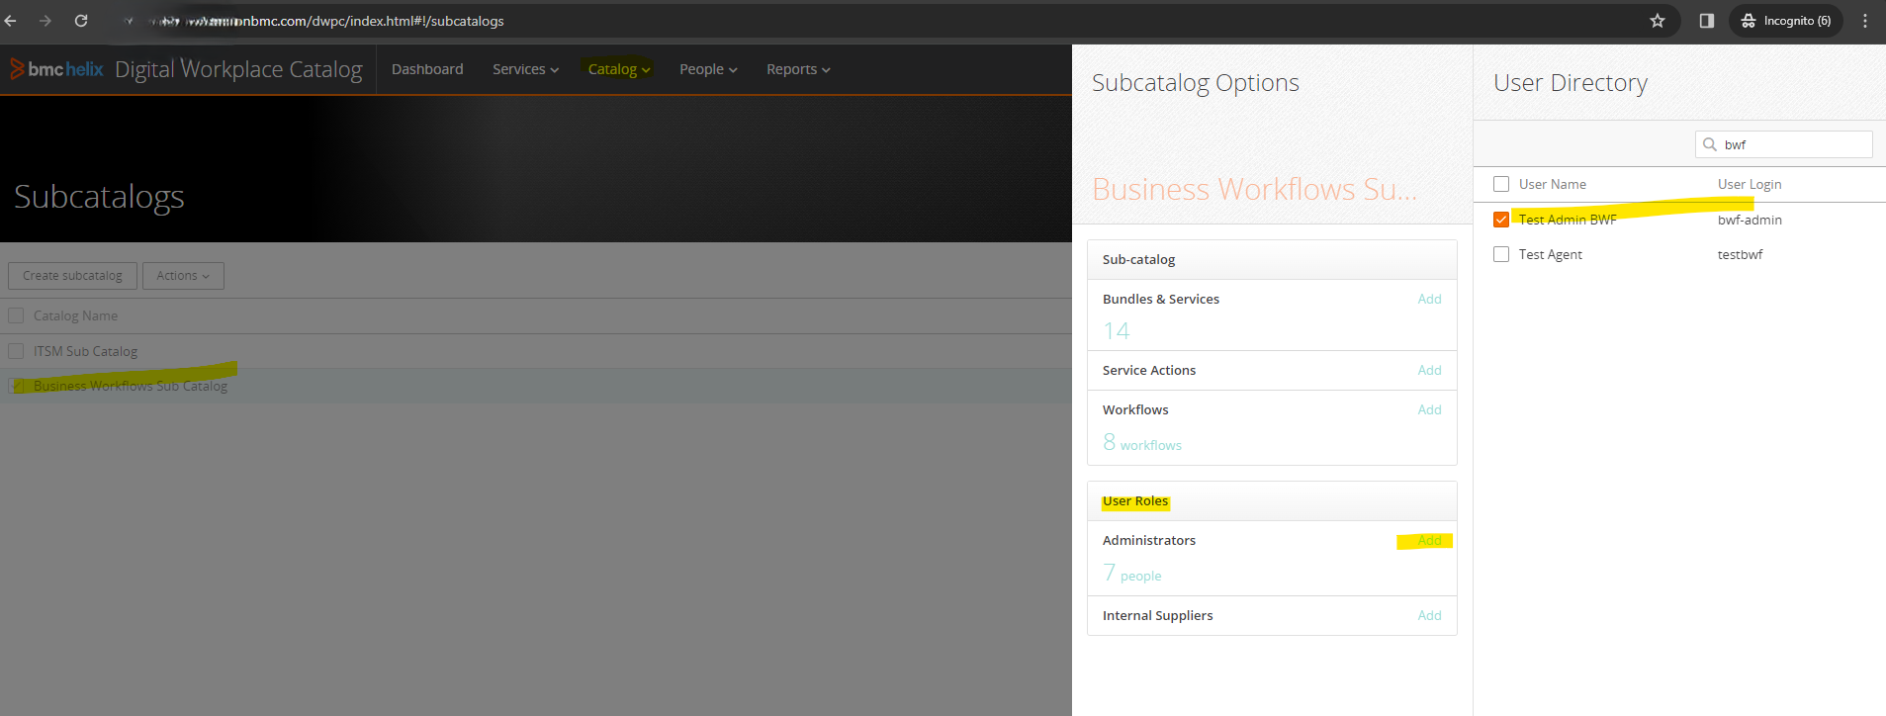The width and height of the screenshot is (1886, 716).
Task: Open the browser three-dot menu
Action: (1865, 21)
